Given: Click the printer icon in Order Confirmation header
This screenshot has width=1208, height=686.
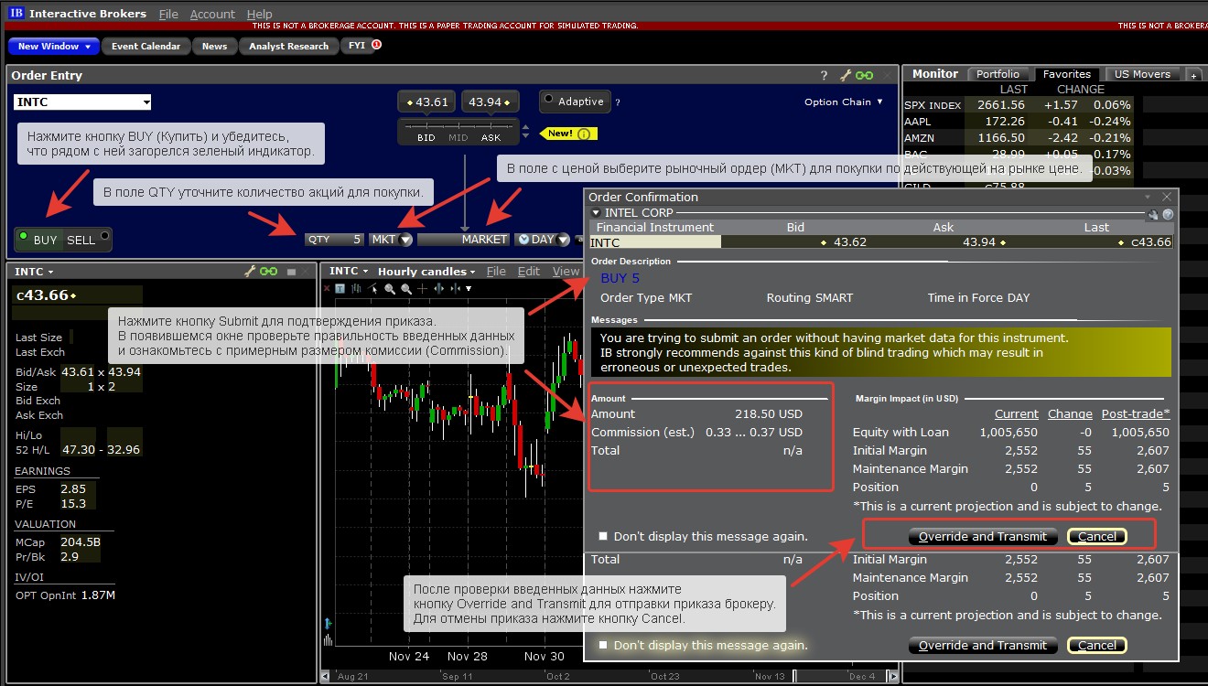Looking at the screenshot, I should [x=1153, y=214].
